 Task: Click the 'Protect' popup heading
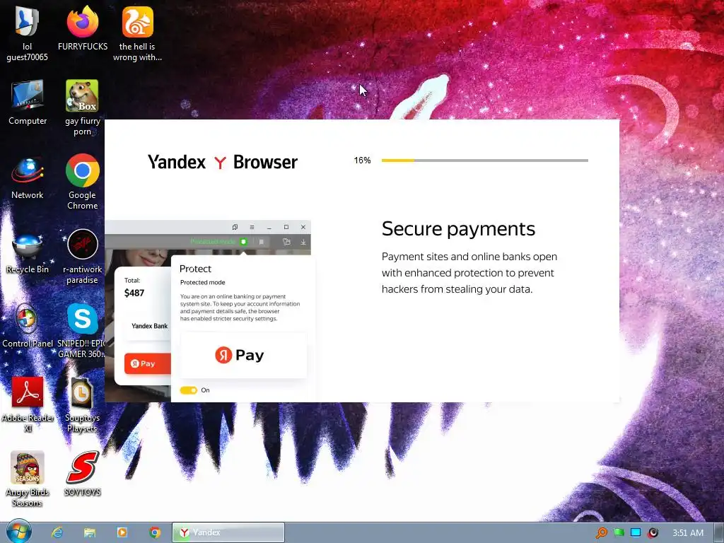(x=195, y=269)
